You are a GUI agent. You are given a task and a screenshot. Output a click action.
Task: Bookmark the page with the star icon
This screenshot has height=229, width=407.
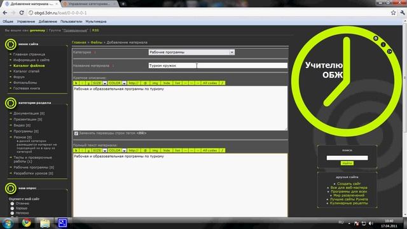(x=393, y=13)
